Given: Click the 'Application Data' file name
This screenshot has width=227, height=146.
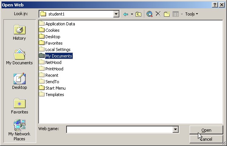Looking at the screenshot, I should (x=60, y=24).
